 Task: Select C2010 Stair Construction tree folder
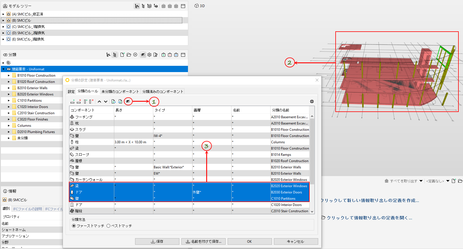pyautogui.click(x=36, y=113)
